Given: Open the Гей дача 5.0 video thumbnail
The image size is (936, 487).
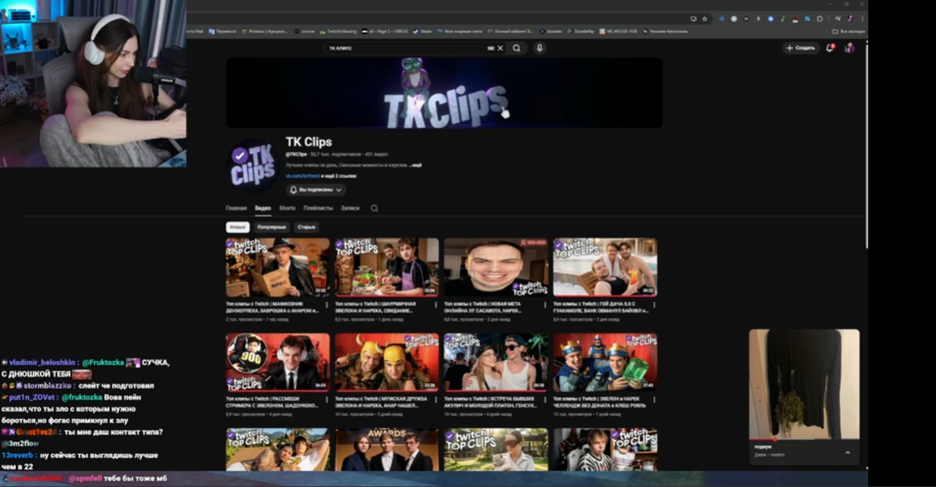Looking at the screenshot, I should coord(606,268).
